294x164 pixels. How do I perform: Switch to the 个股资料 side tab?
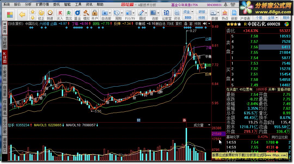pyautogui.click(x=5, y=74)
